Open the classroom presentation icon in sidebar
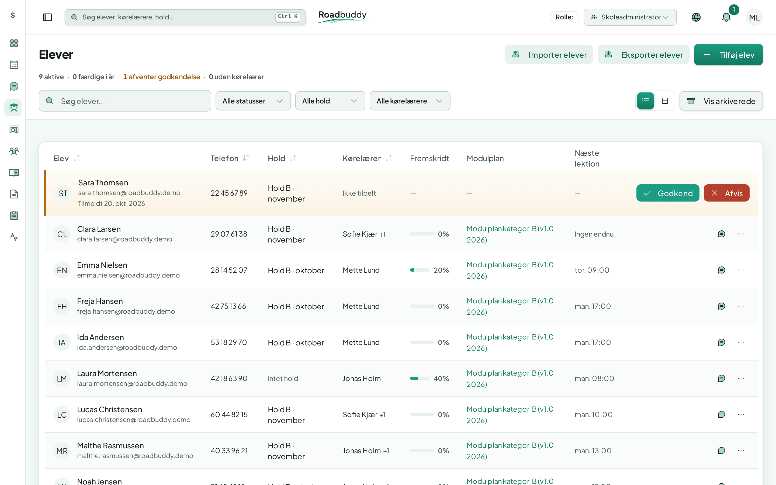 tap(14, 129)
